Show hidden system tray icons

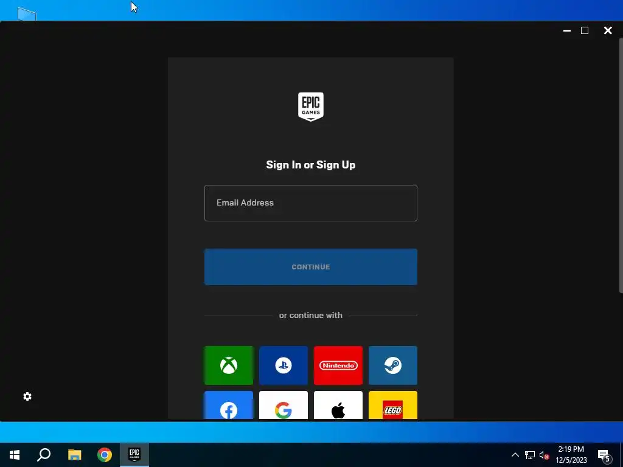click(515, 455)
